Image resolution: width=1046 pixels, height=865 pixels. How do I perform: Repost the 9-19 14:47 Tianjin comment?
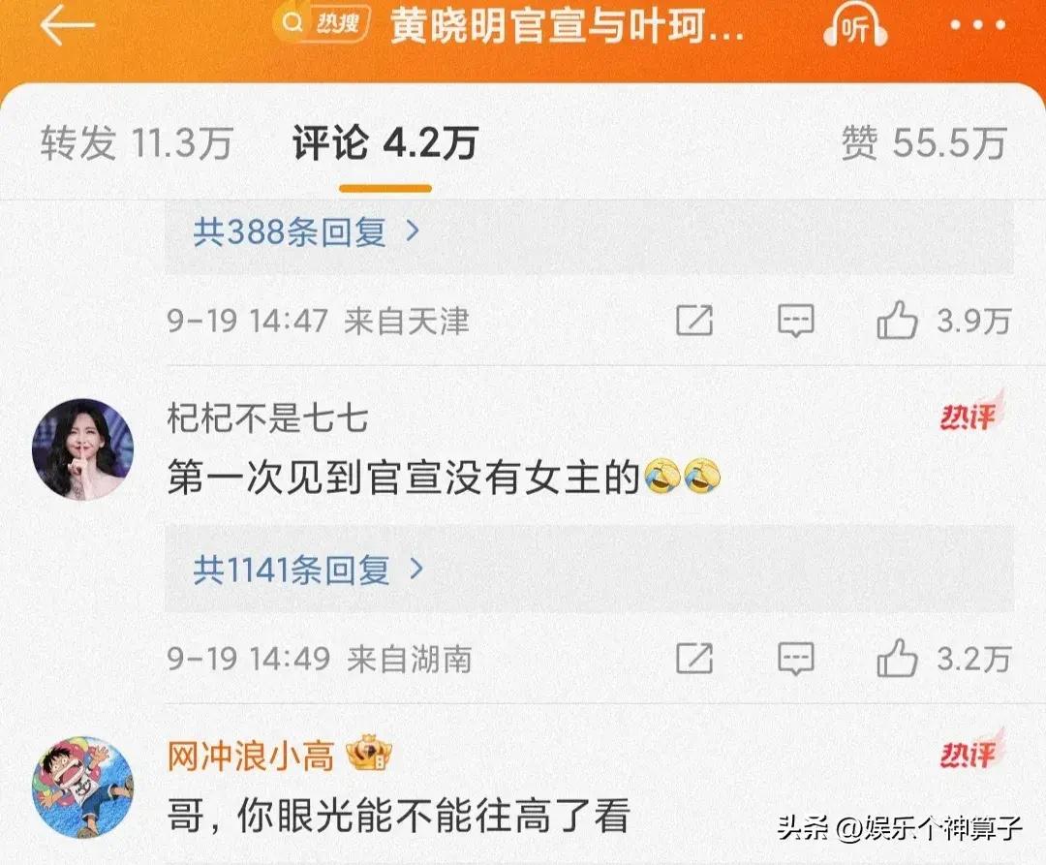(x=694, y=321)
